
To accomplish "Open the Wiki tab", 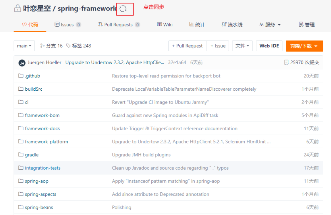I will click(165, 25).
